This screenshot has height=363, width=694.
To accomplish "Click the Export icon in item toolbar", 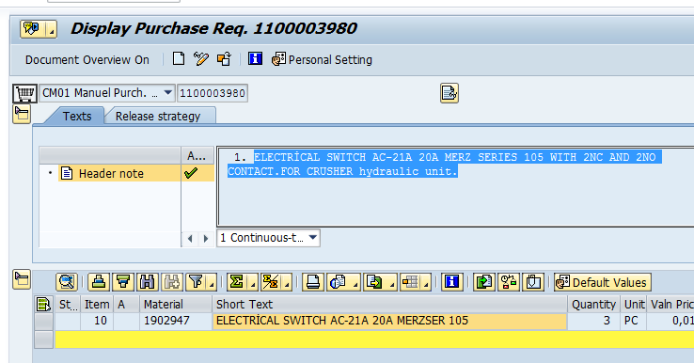I will click(374, 282).
